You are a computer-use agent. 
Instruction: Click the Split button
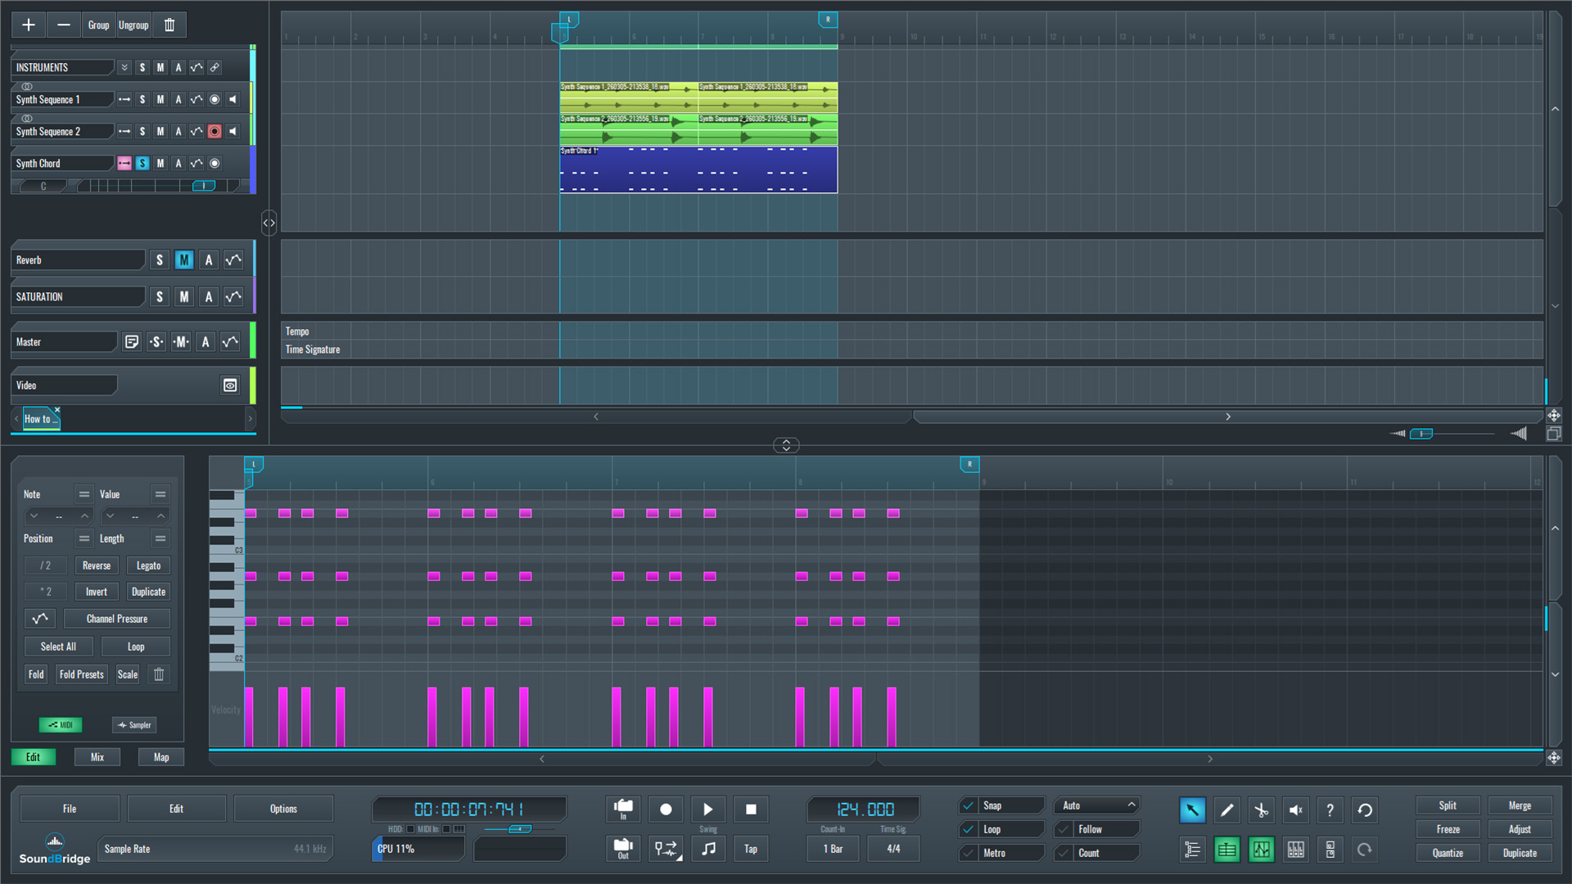coord(1448,805)
